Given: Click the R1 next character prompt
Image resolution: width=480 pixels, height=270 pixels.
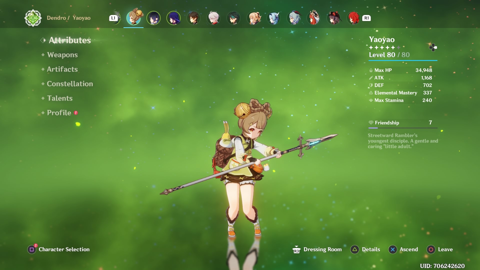Looking at the screenshot, I should click(x=366, y=18).
